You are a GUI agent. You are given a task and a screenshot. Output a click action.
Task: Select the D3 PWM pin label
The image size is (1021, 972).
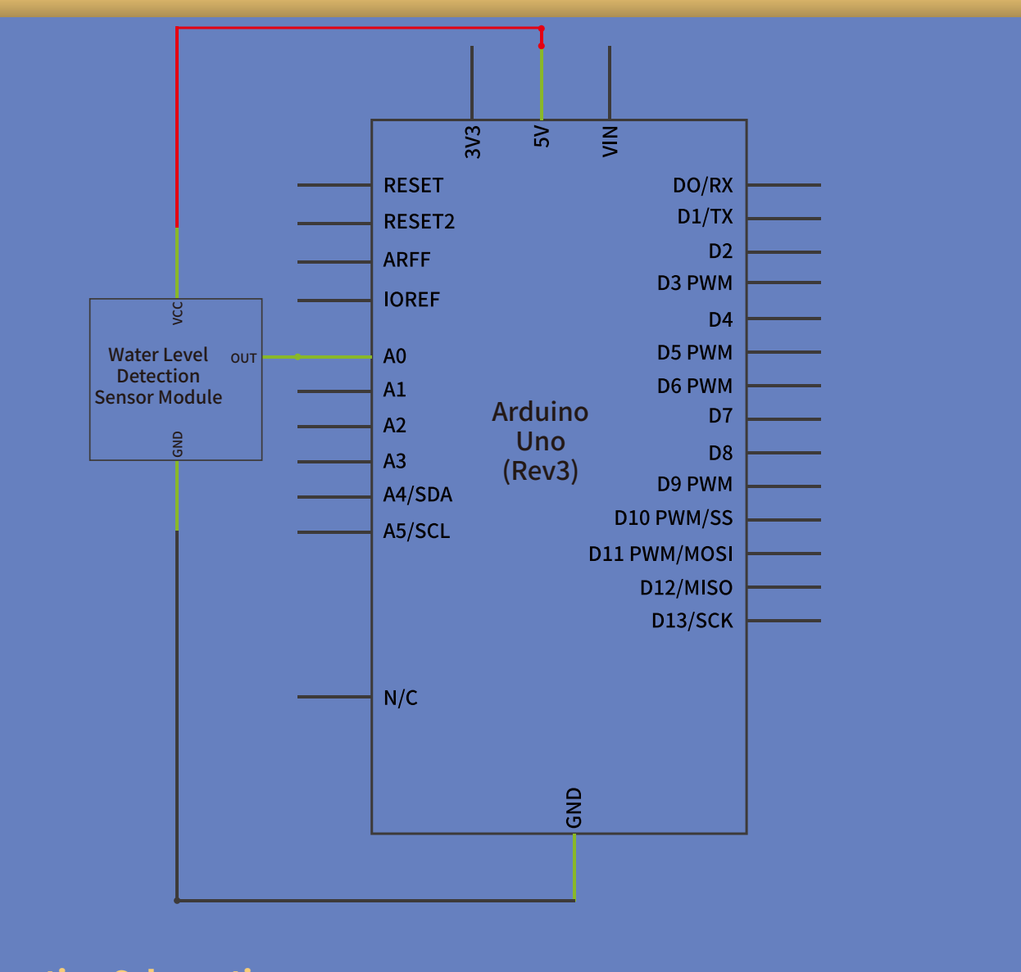point(695,283)
